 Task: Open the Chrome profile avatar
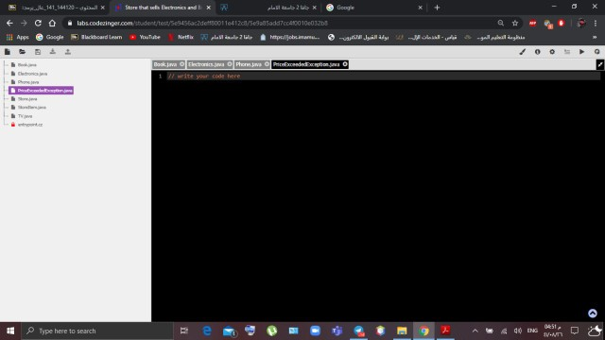581,23
